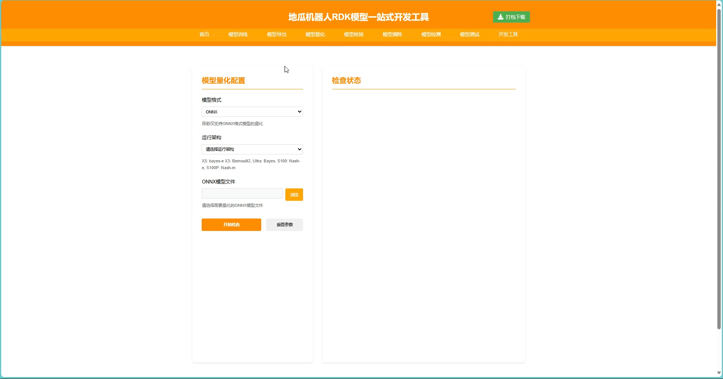Viewport: 723px width, 379px height.
Task: Switch to 模型转换 page
Action: pos(354,34)
